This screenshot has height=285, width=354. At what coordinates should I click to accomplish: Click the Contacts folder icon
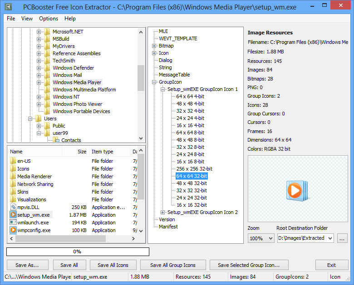pos(56,140)
